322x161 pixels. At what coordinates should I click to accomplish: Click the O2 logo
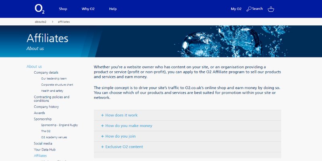[x=39, y=9]
